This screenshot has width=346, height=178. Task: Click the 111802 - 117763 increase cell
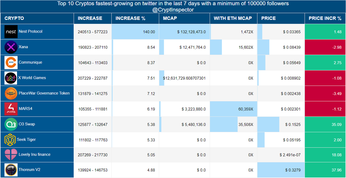point(93,140)
